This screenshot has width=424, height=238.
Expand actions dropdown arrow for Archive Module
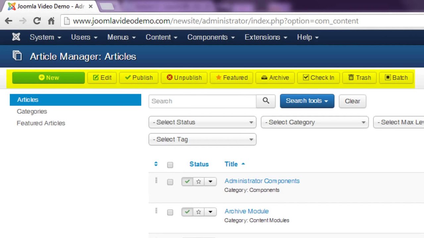pyautogui.click(x=210, y=212)
